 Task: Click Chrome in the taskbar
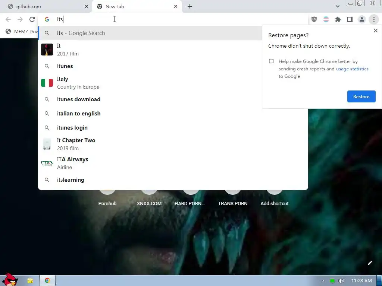point(47,281)
